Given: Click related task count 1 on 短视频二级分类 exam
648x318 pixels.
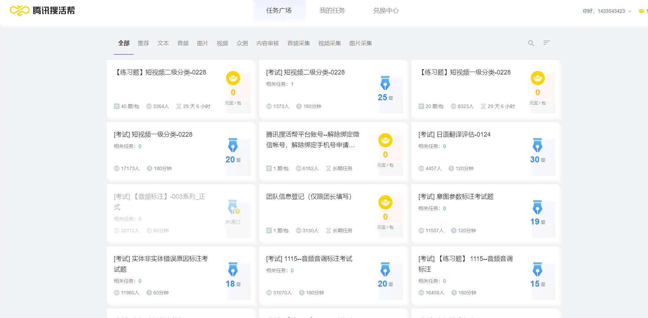Looking at the screenshot, I should click(292, 84).
